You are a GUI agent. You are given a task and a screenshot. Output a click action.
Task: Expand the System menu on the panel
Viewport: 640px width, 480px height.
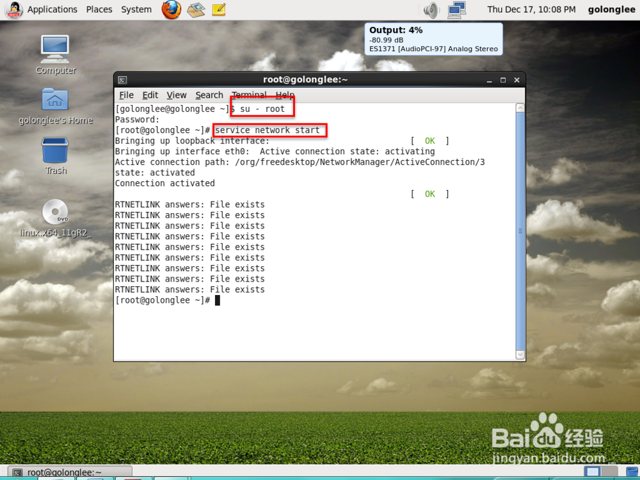[x=136, y=9]
